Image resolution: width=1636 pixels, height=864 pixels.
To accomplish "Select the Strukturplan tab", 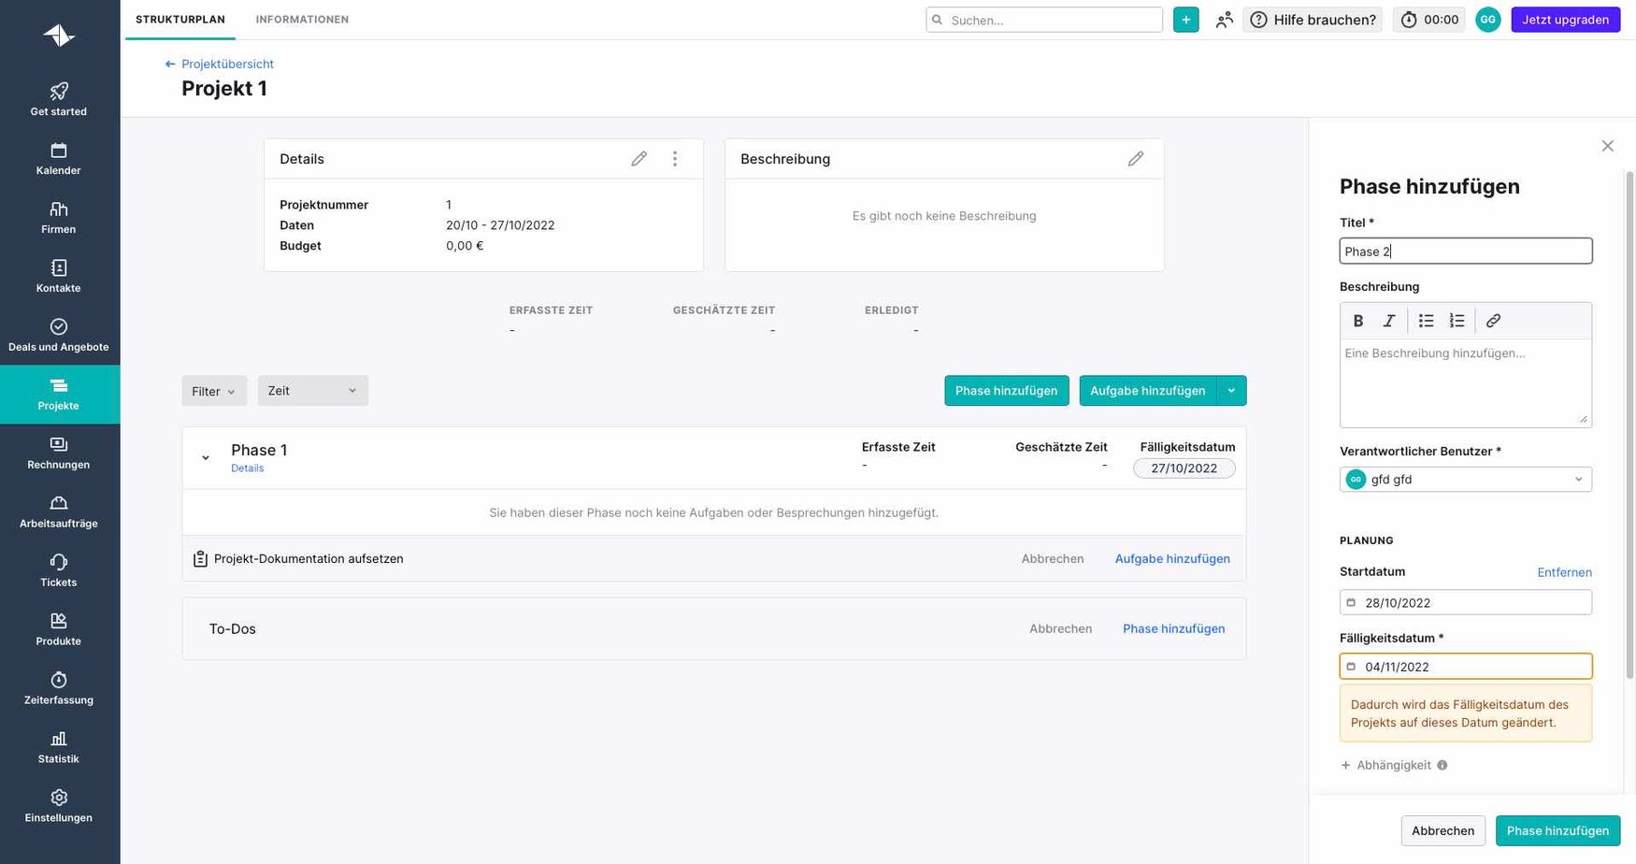I will (180, 20).
